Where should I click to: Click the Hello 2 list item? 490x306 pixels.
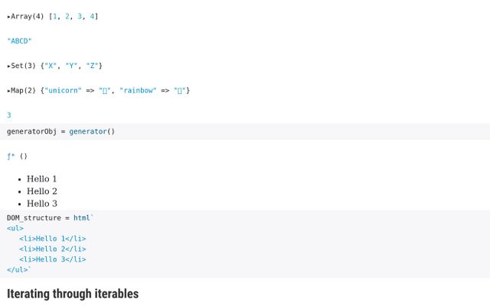click(42, 191)
